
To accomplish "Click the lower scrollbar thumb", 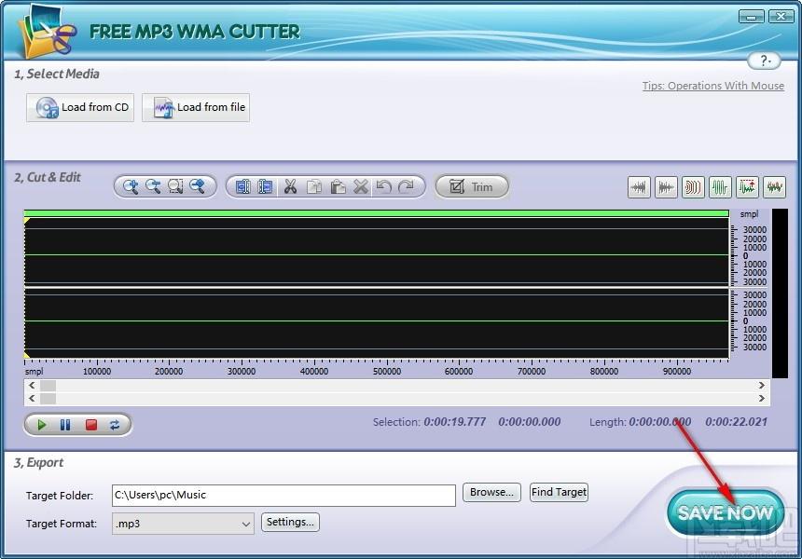I will click(48, 398).
